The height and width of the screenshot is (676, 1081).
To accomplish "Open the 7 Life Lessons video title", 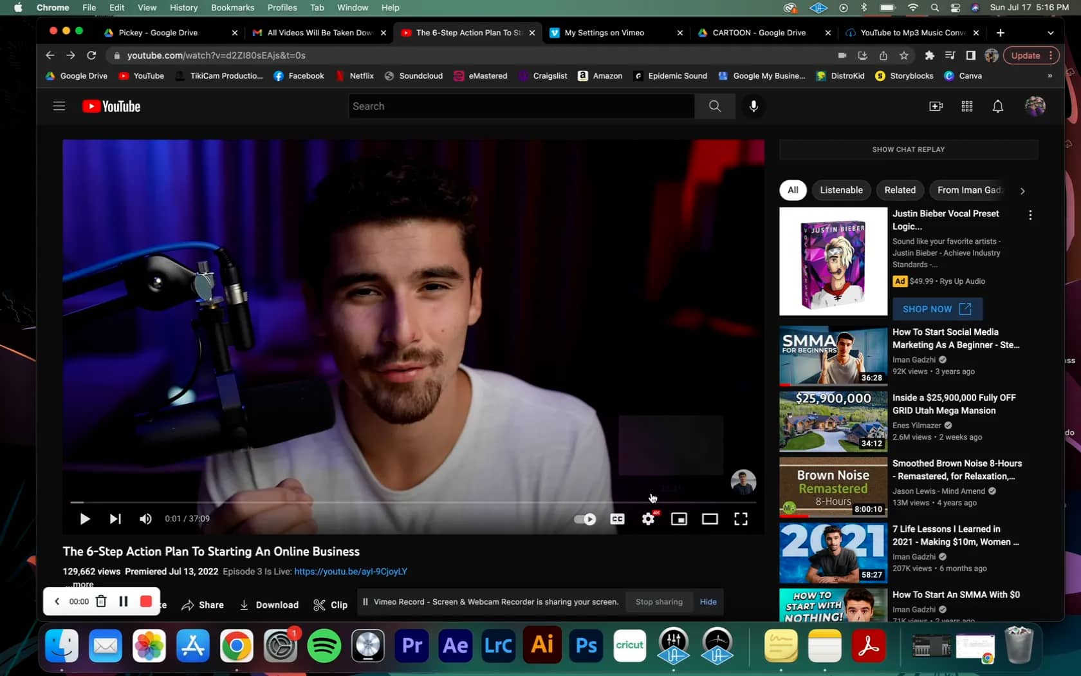I will [956, 536].
